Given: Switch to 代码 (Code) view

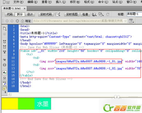Looking at the screenshot, I should pos(10,14).
